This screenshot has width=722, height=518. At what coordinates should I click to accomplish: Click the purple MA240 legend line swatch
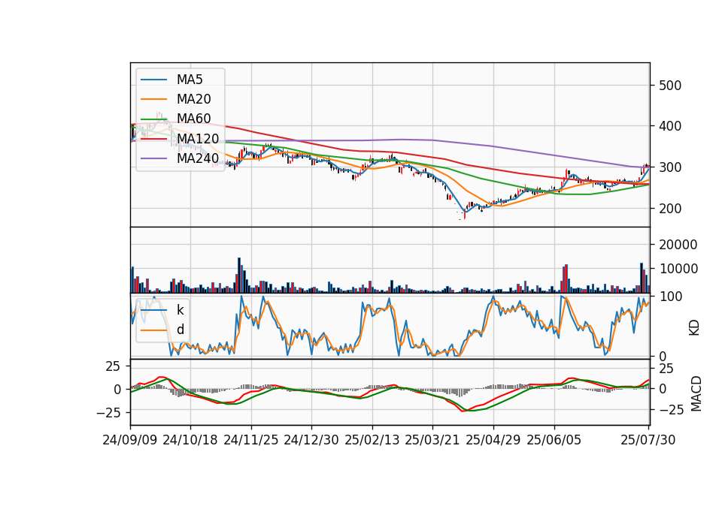[x=153, y=158]
